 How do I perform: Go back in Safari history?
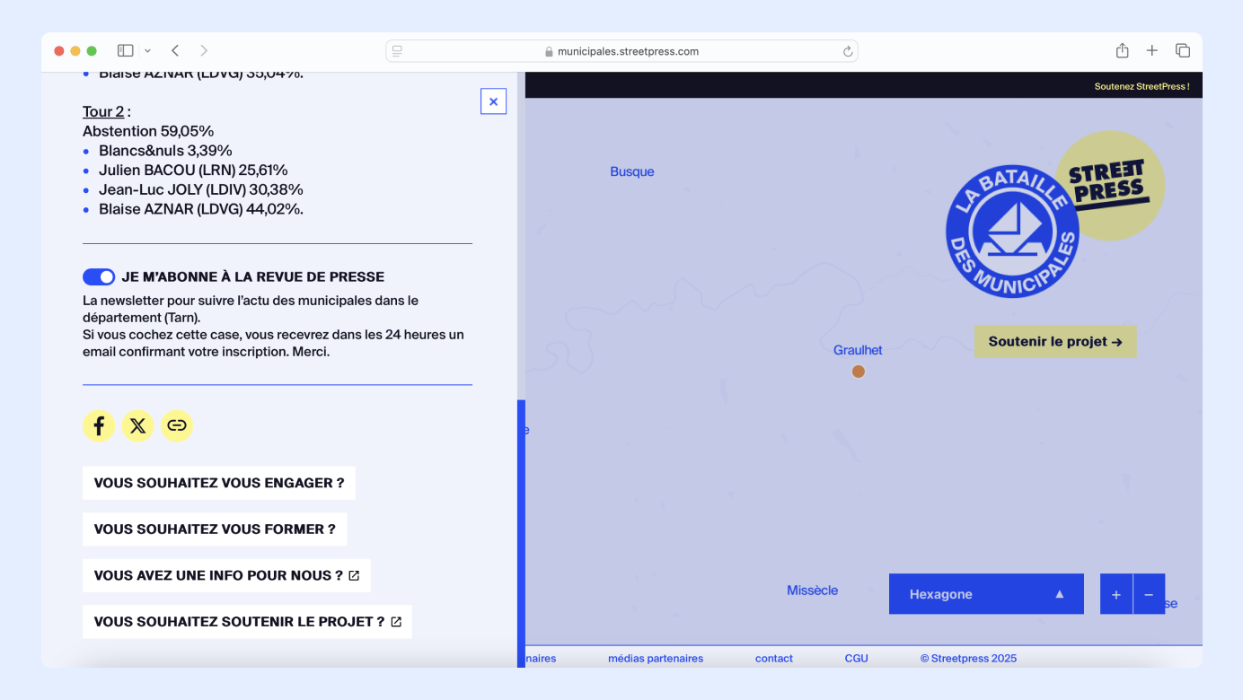(x=175, y=51)
